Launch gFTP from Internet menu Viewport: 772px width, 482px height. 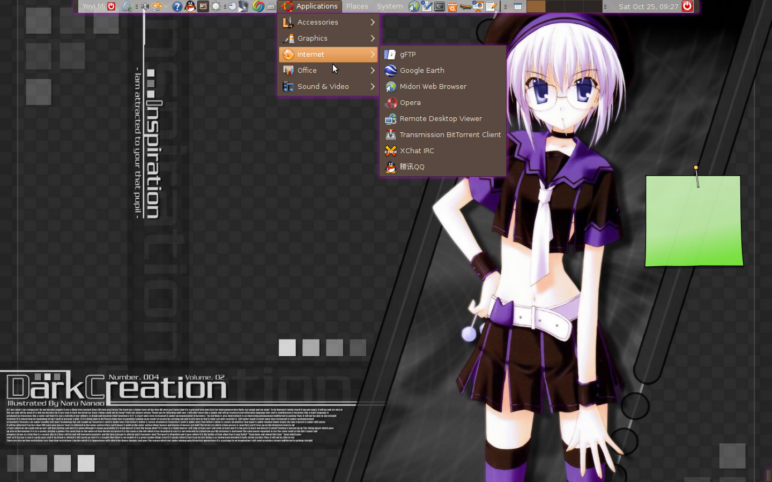pyautogui.click(x=443, y=54)
